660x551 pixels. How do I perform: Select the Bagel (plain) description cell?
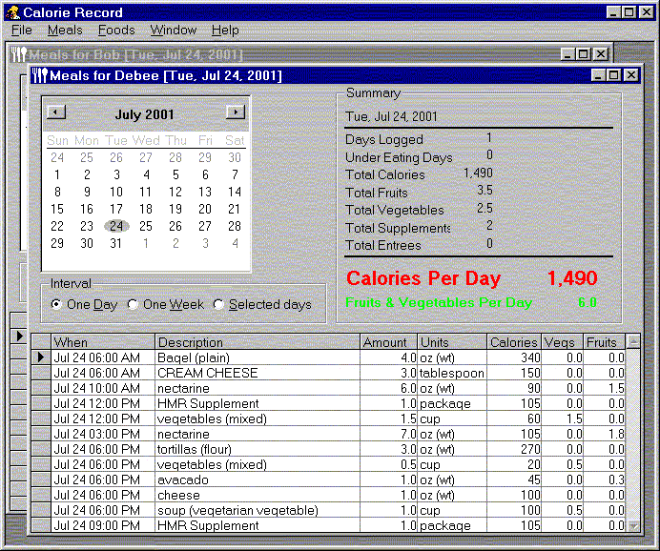pos(258,357)
